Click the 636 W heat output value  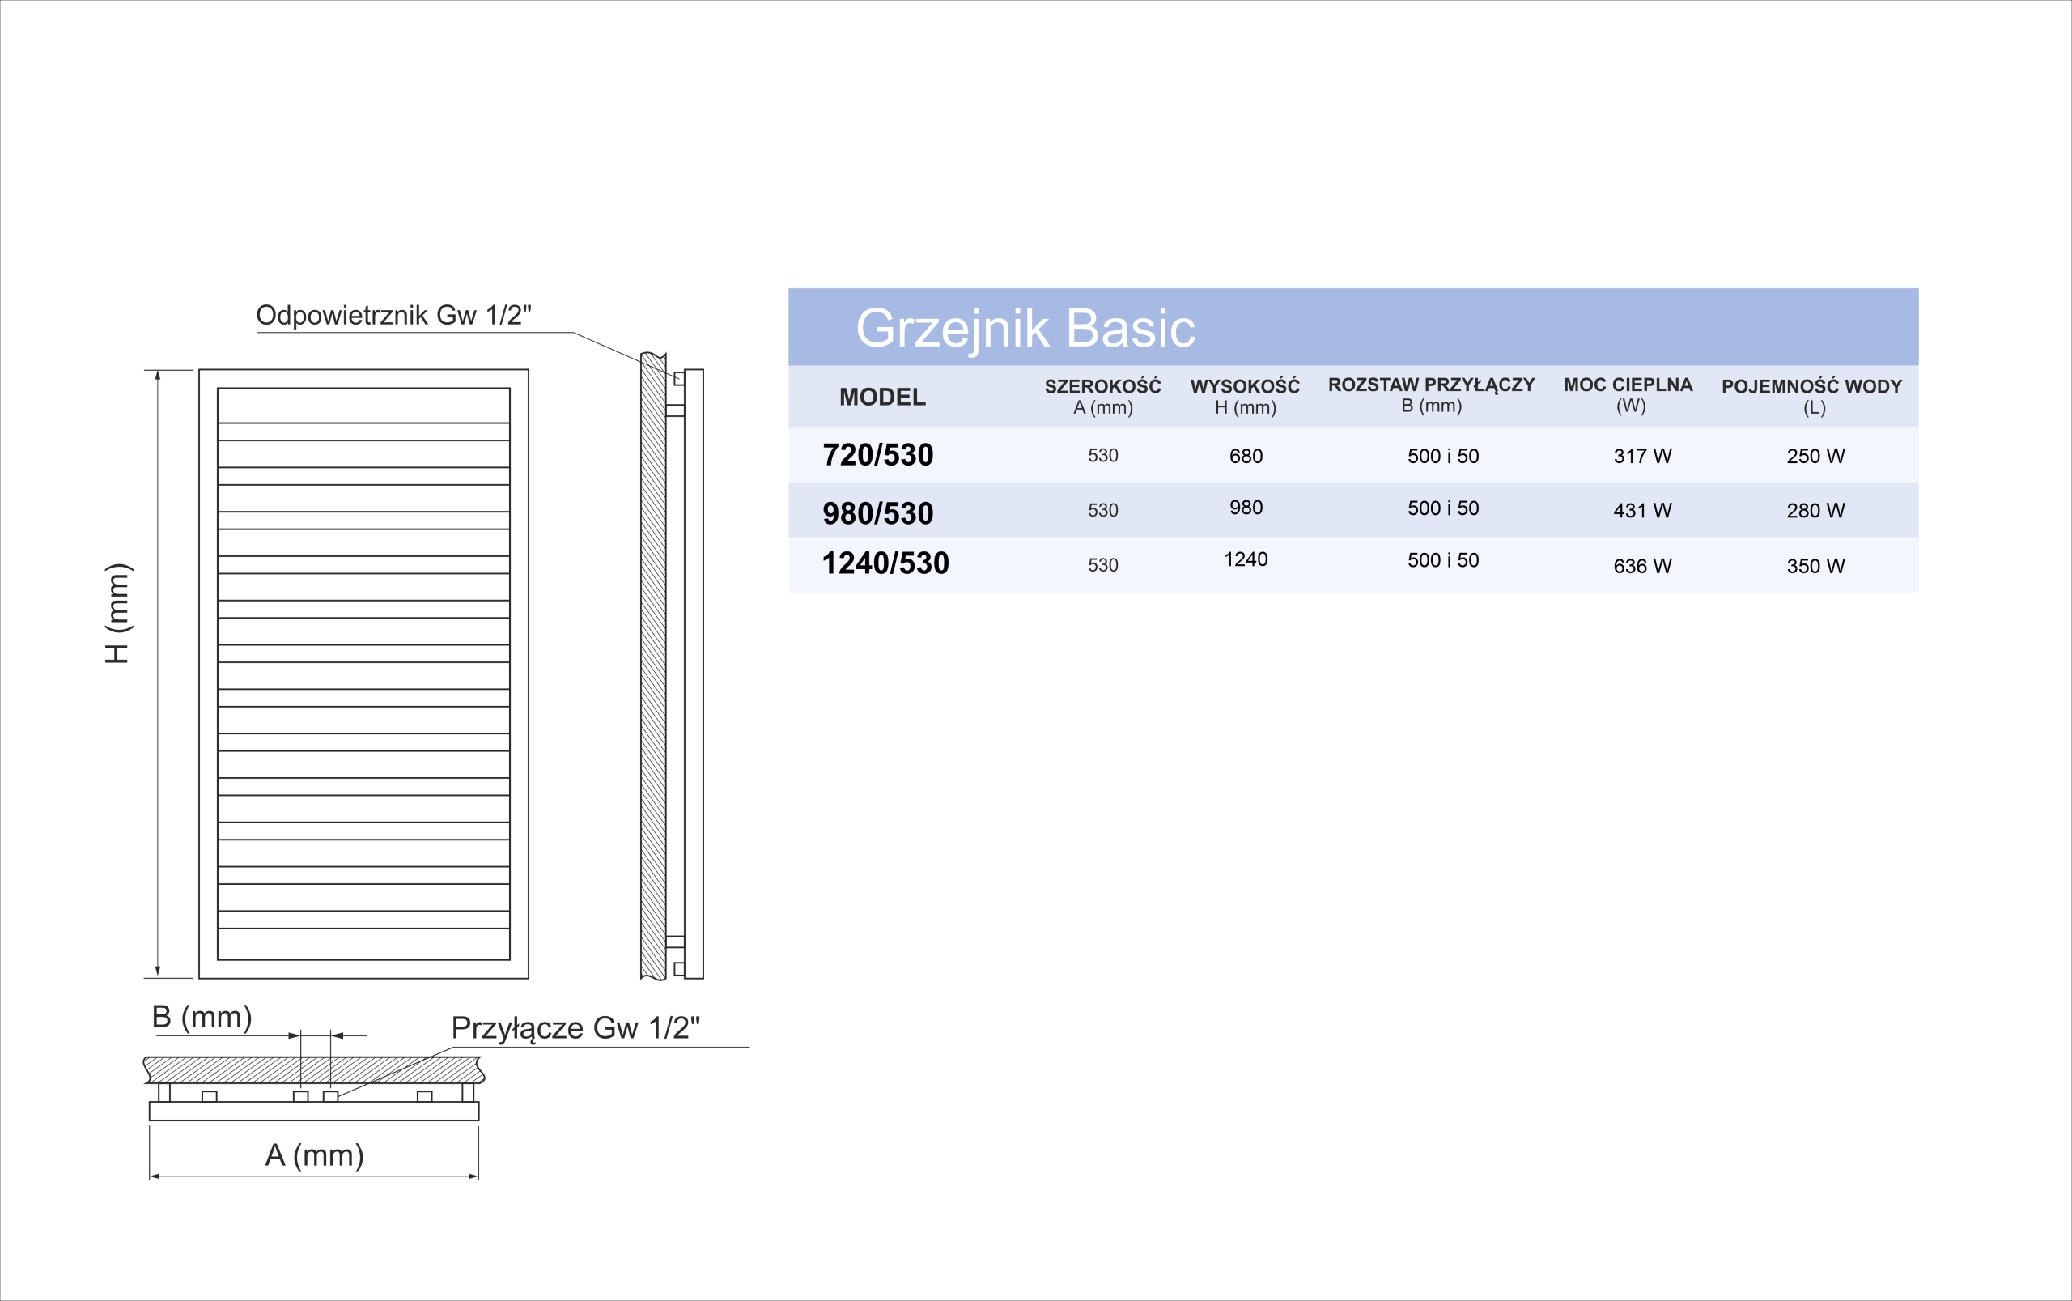coord(1642,566)
